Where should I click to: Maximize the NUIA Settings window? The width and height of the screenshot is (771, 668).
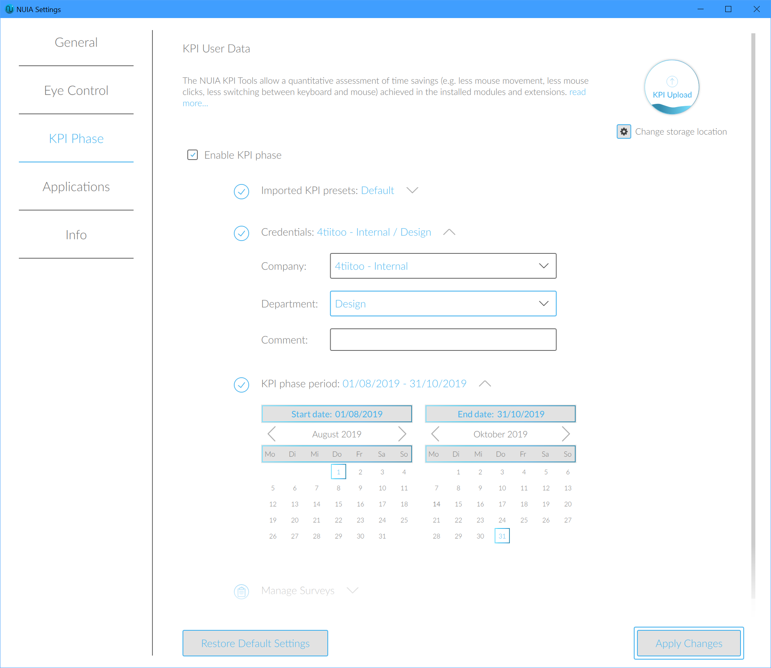728,9
